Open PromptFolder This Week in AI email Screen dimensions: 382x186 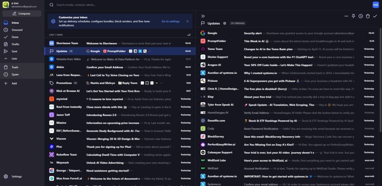288,41
